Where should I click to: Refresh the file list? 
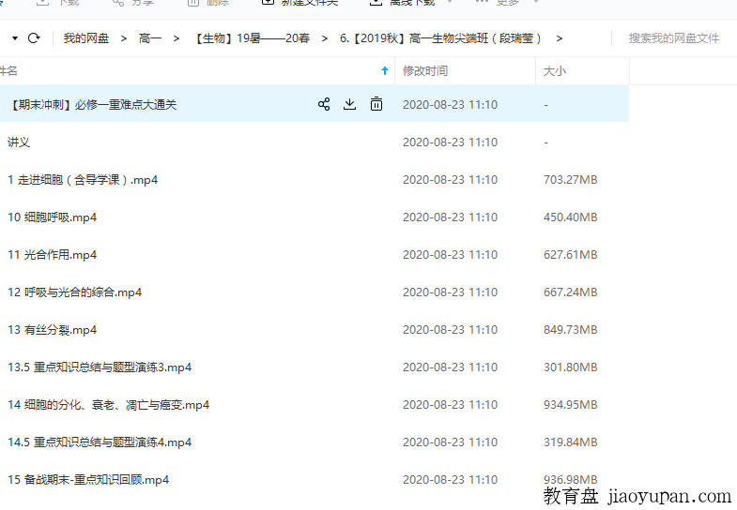[34, 38]
